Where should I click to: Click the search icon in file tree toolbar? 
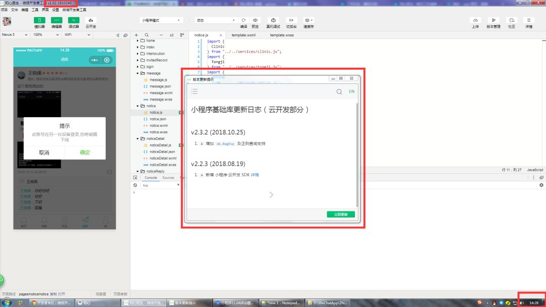[147, 35]
